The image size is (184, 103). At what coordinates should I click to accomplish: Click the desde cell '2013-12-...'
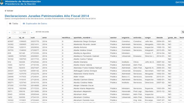pos(162,92)
